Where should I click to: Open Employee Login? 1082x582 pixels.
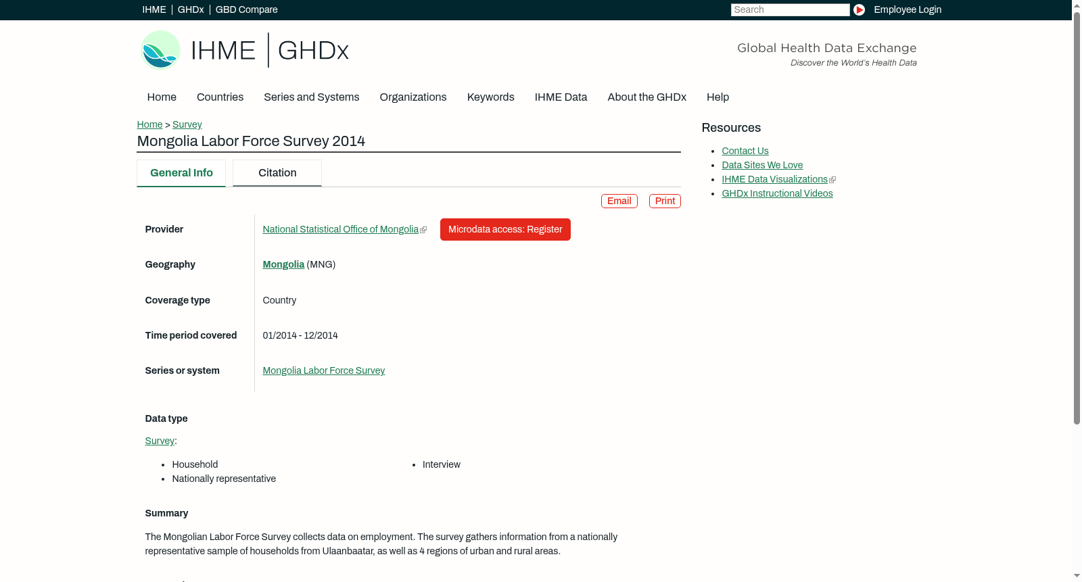[x=908, y=9]
